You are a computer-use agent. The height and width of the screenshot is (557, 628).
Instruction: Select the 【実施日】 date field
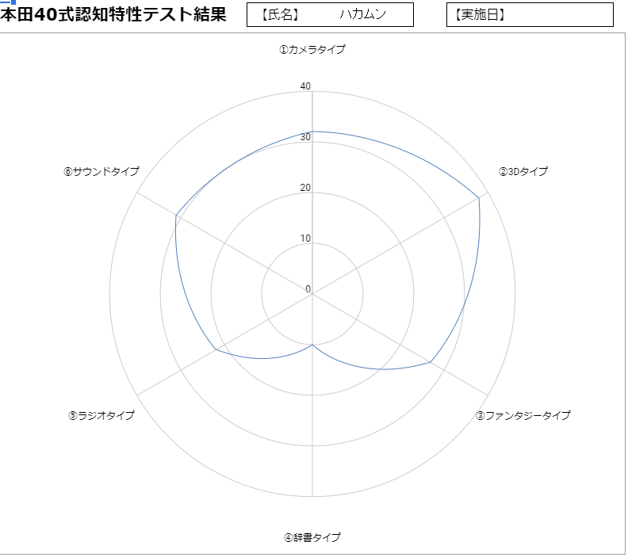click(x=530, y=15)
